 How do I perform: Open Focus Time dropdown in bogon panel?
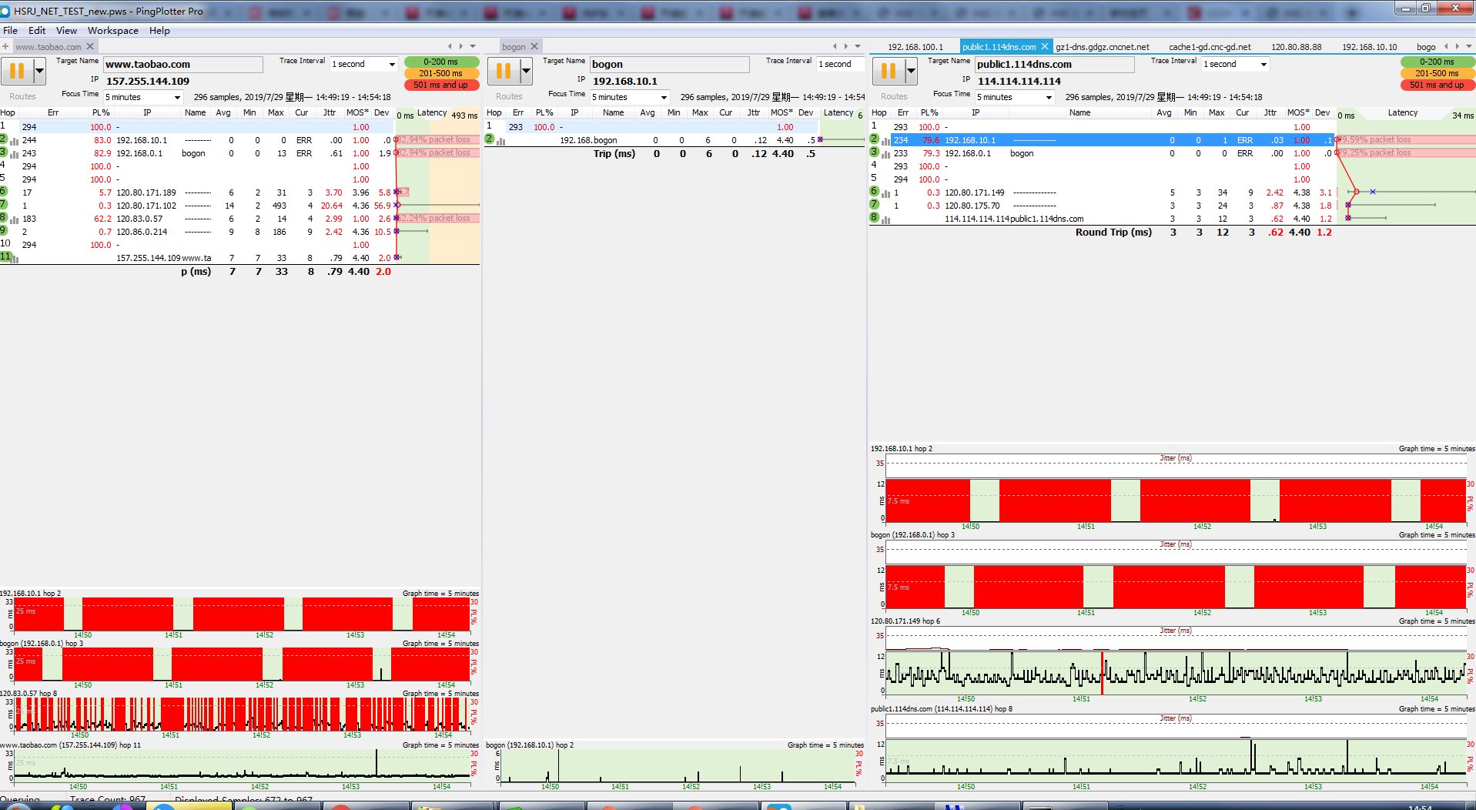(x=664, y=98)
